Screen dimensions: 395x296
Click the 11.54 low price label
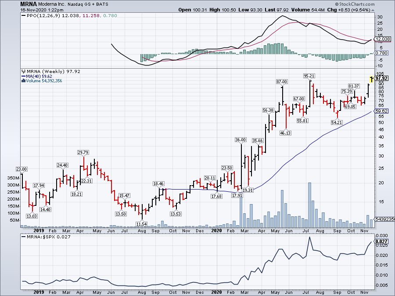(x=141, y=224)
